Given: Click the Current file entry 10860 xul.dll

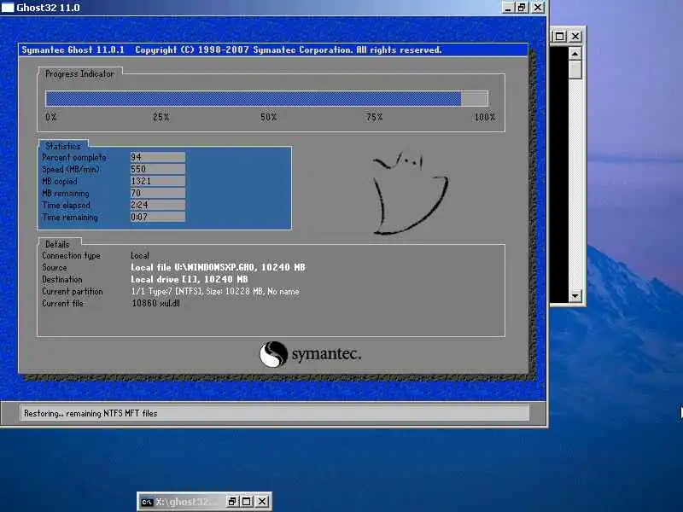Looking at the screenshot, I should pos(155,303).
